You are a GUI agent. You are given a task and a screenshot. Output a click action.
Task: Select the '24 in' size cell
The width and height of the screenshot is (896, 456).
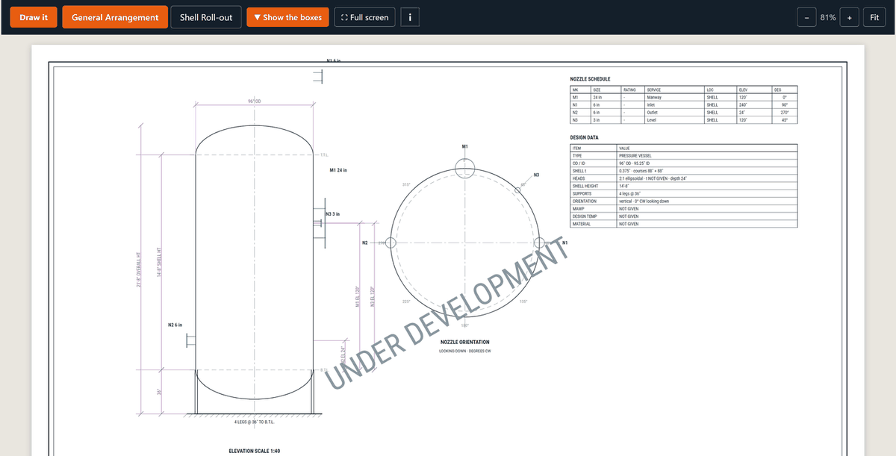point(606,97)
